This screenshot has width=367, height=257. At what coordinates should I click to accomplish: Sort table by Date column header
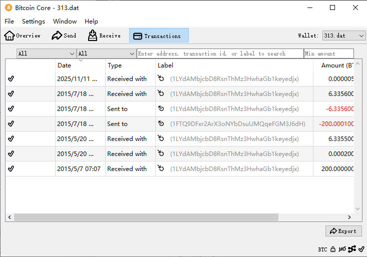pyautogui.click(x=65, y=65)
